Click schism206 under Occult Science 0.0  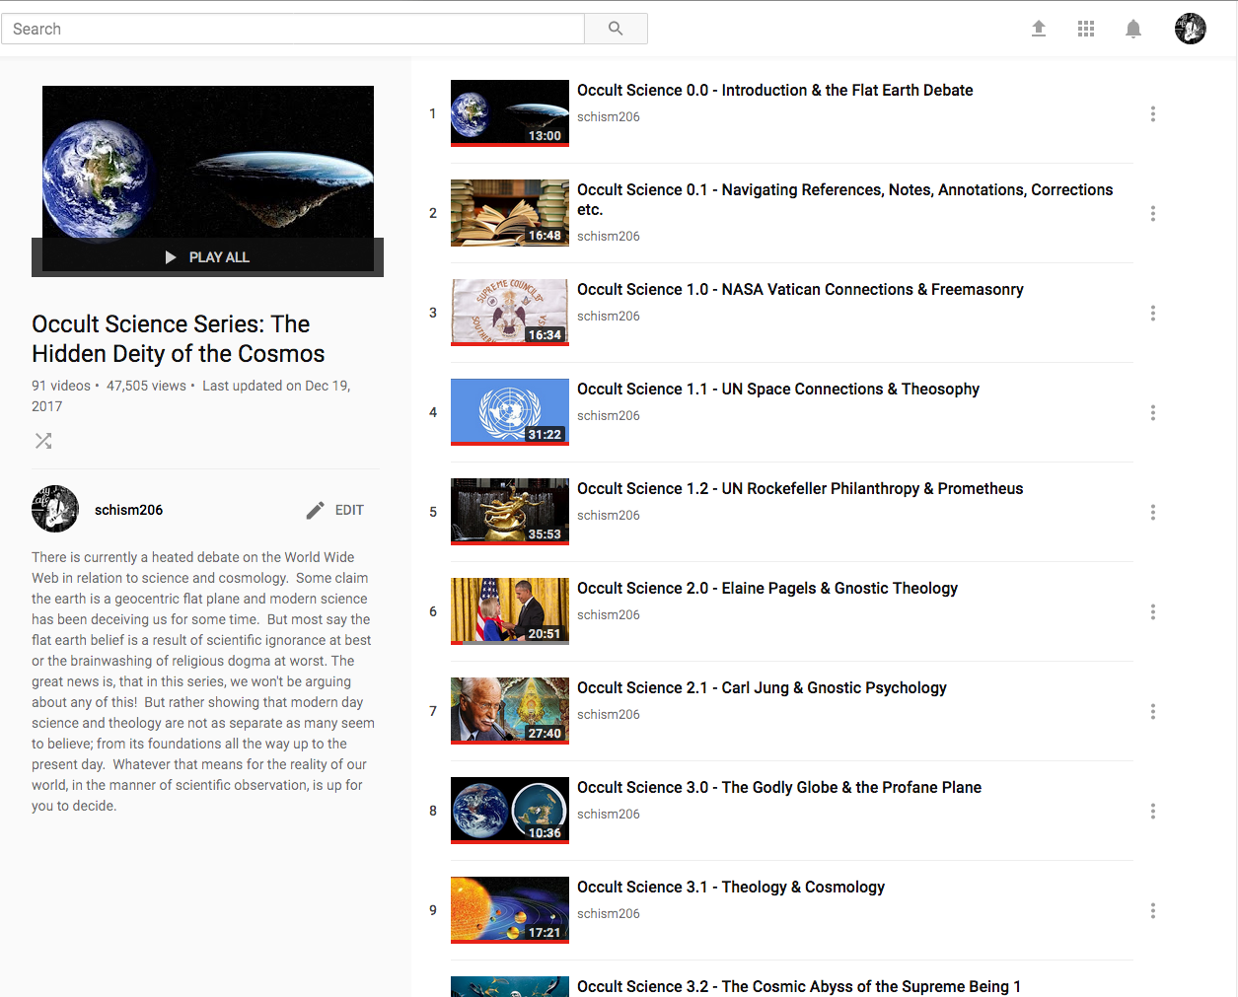(609, 117)
